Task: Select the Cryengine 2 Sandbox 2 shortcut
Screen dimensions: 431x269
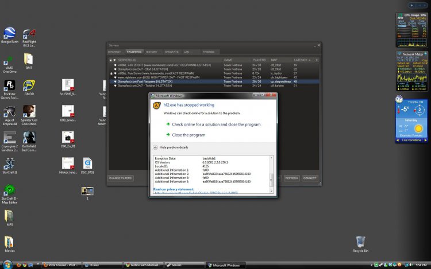Action: click(10, 142)
